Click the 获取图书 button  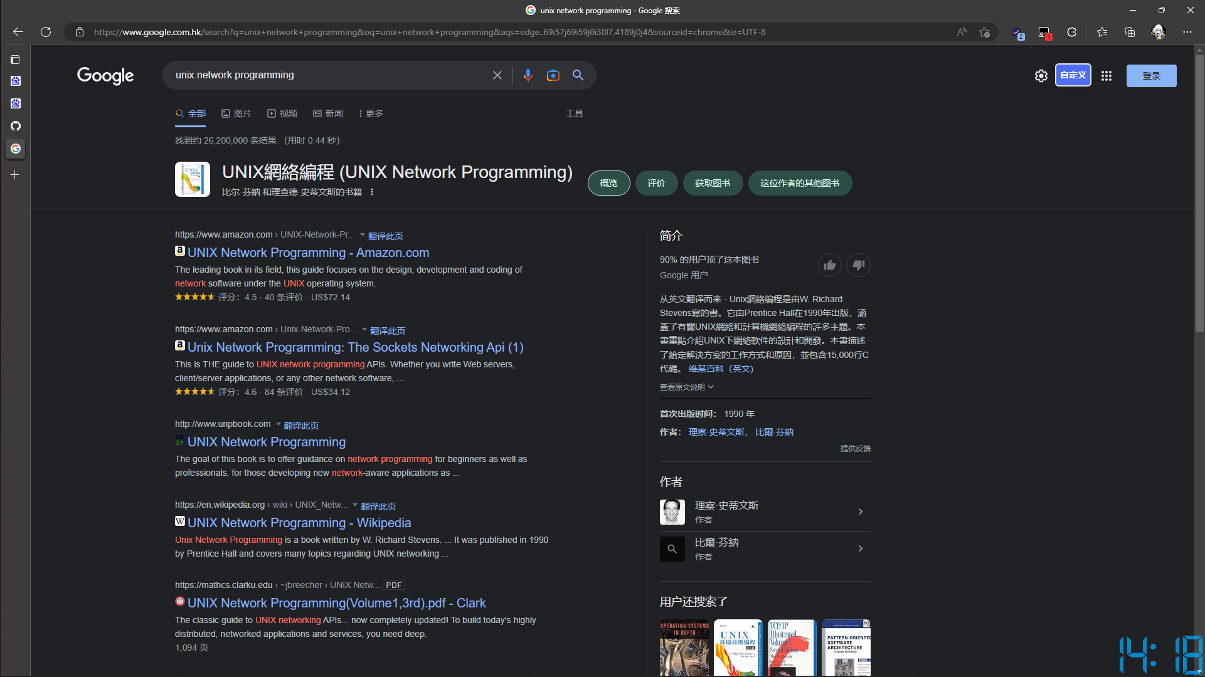click(713, 182)
